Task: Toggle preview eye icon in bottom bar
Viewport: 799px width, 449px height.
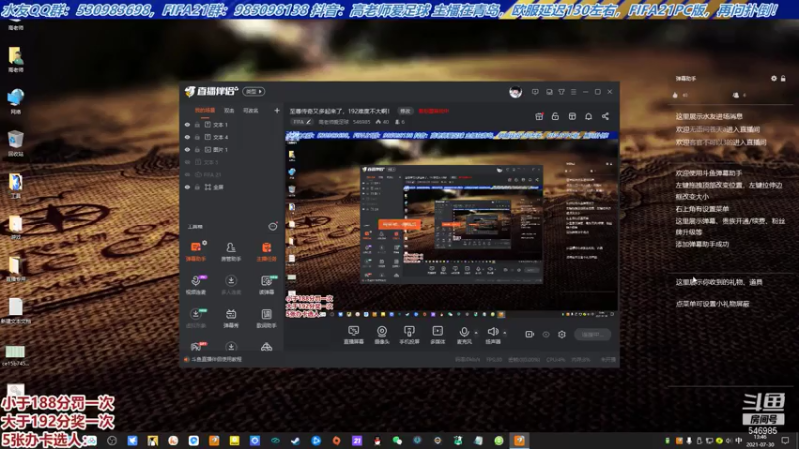Action: [546, 334]
